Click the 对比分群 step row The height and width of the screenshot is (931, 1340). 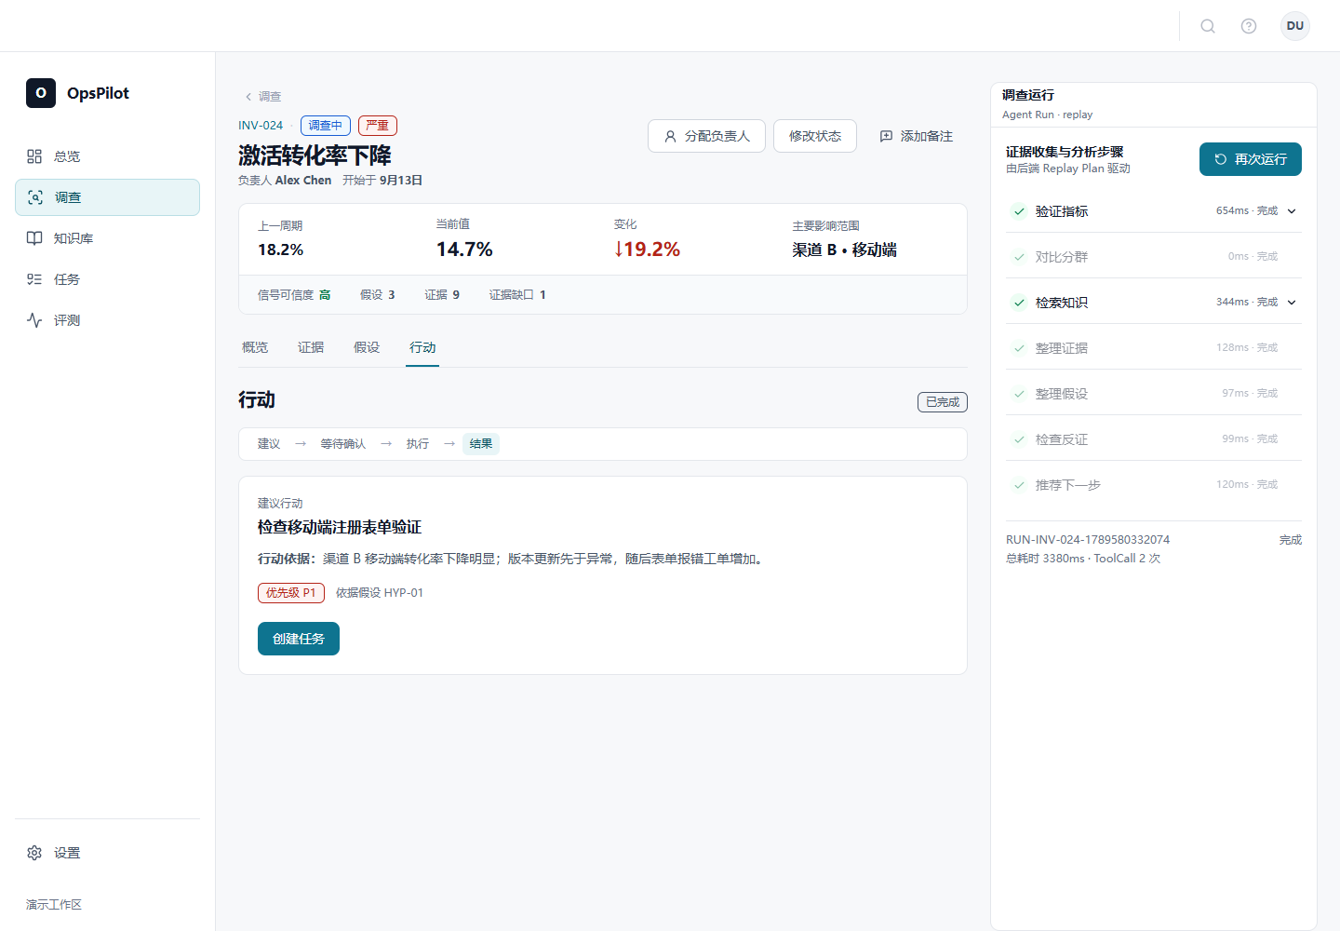(x=1154, y=257)
